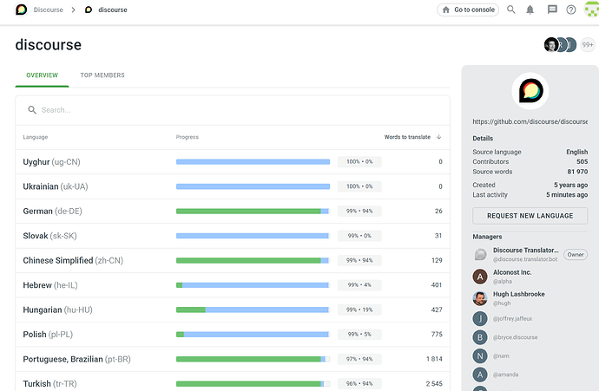Switch to the Top Members tab

tap(102, 75)
